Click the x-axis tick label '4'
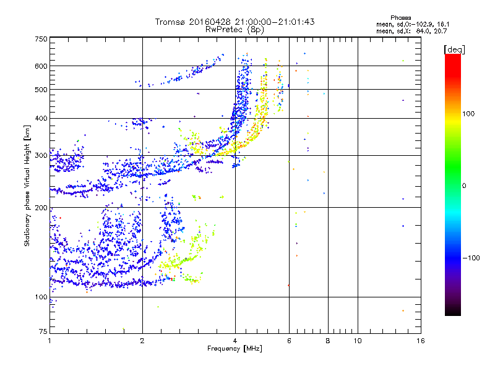 tap(235, 341)
